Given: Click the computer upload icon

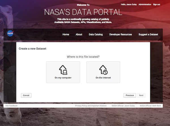Looking at the screenshot, I should (63, 70).
